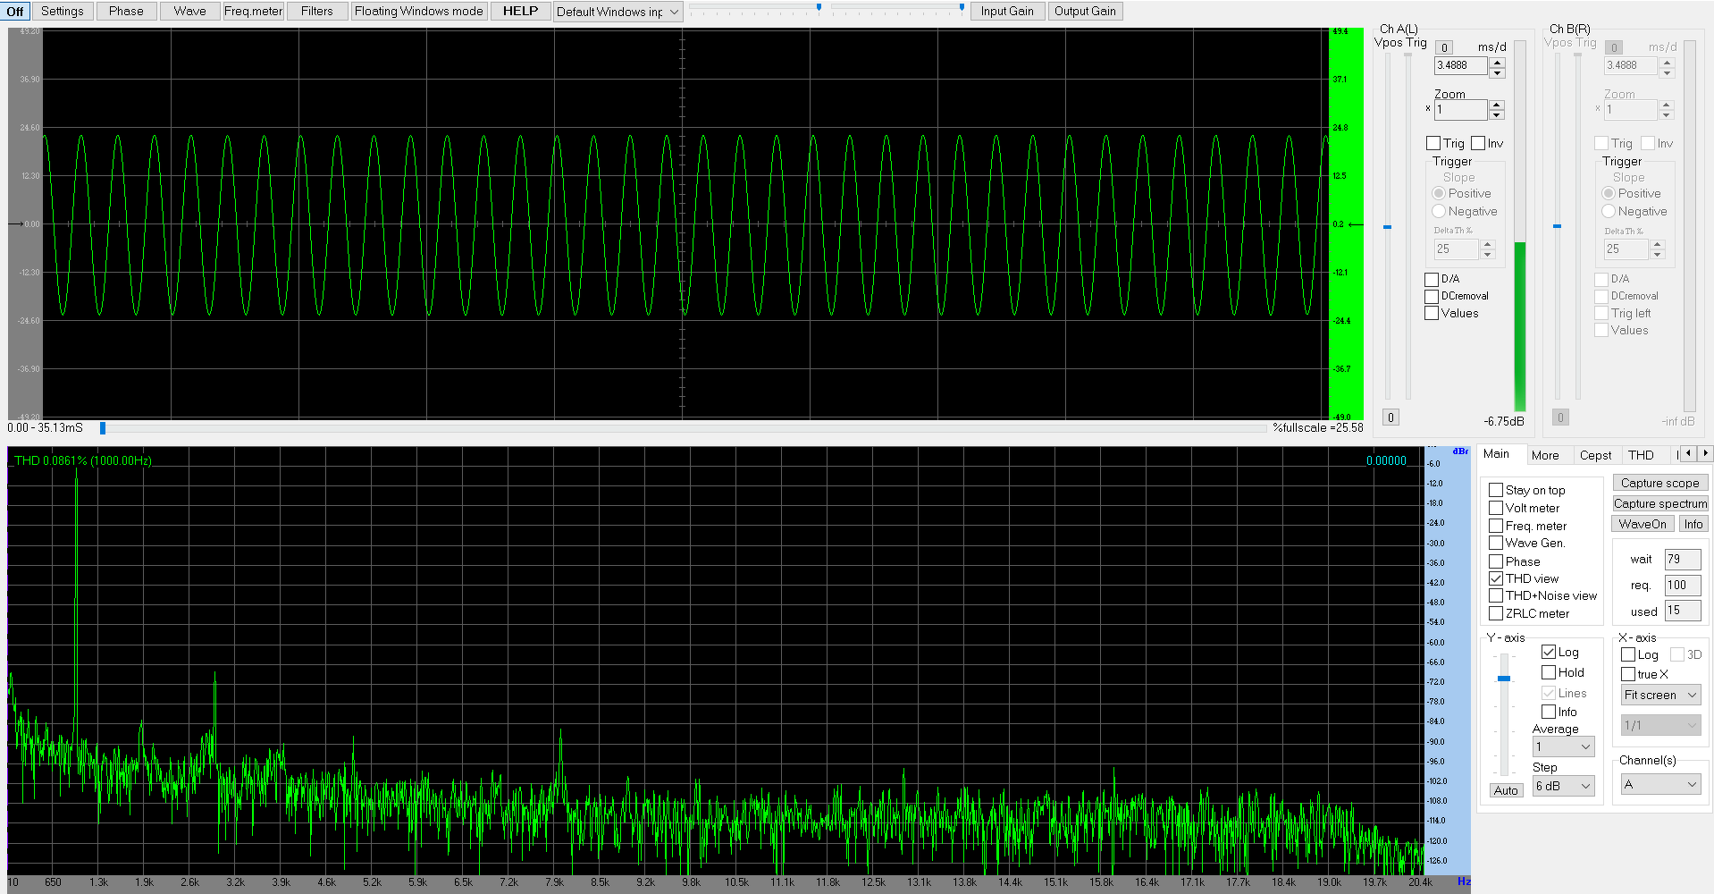Viewport: 1714px width, 894px height.
Task: Decrease Ch A Zoom with down arrow
Action: [1498, 114]
